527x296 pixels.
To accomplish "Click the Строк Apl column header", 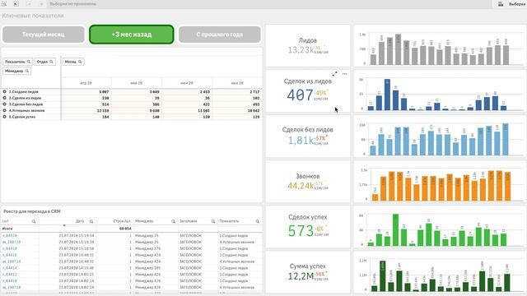I will (x=122, y=221).
